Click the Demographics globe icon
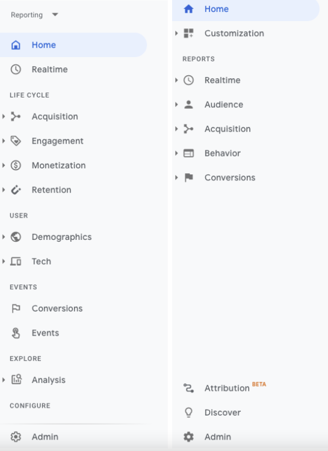 (16, 237)
